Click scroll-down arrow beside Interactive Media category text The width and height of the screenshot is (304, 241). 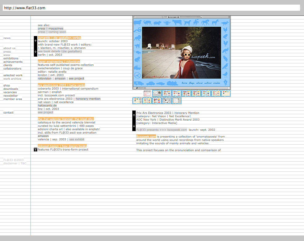coord(134,126)
